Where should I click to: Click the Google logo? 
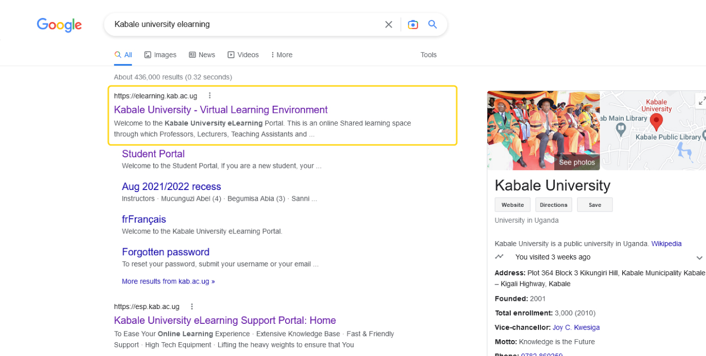tap(59, 25)
